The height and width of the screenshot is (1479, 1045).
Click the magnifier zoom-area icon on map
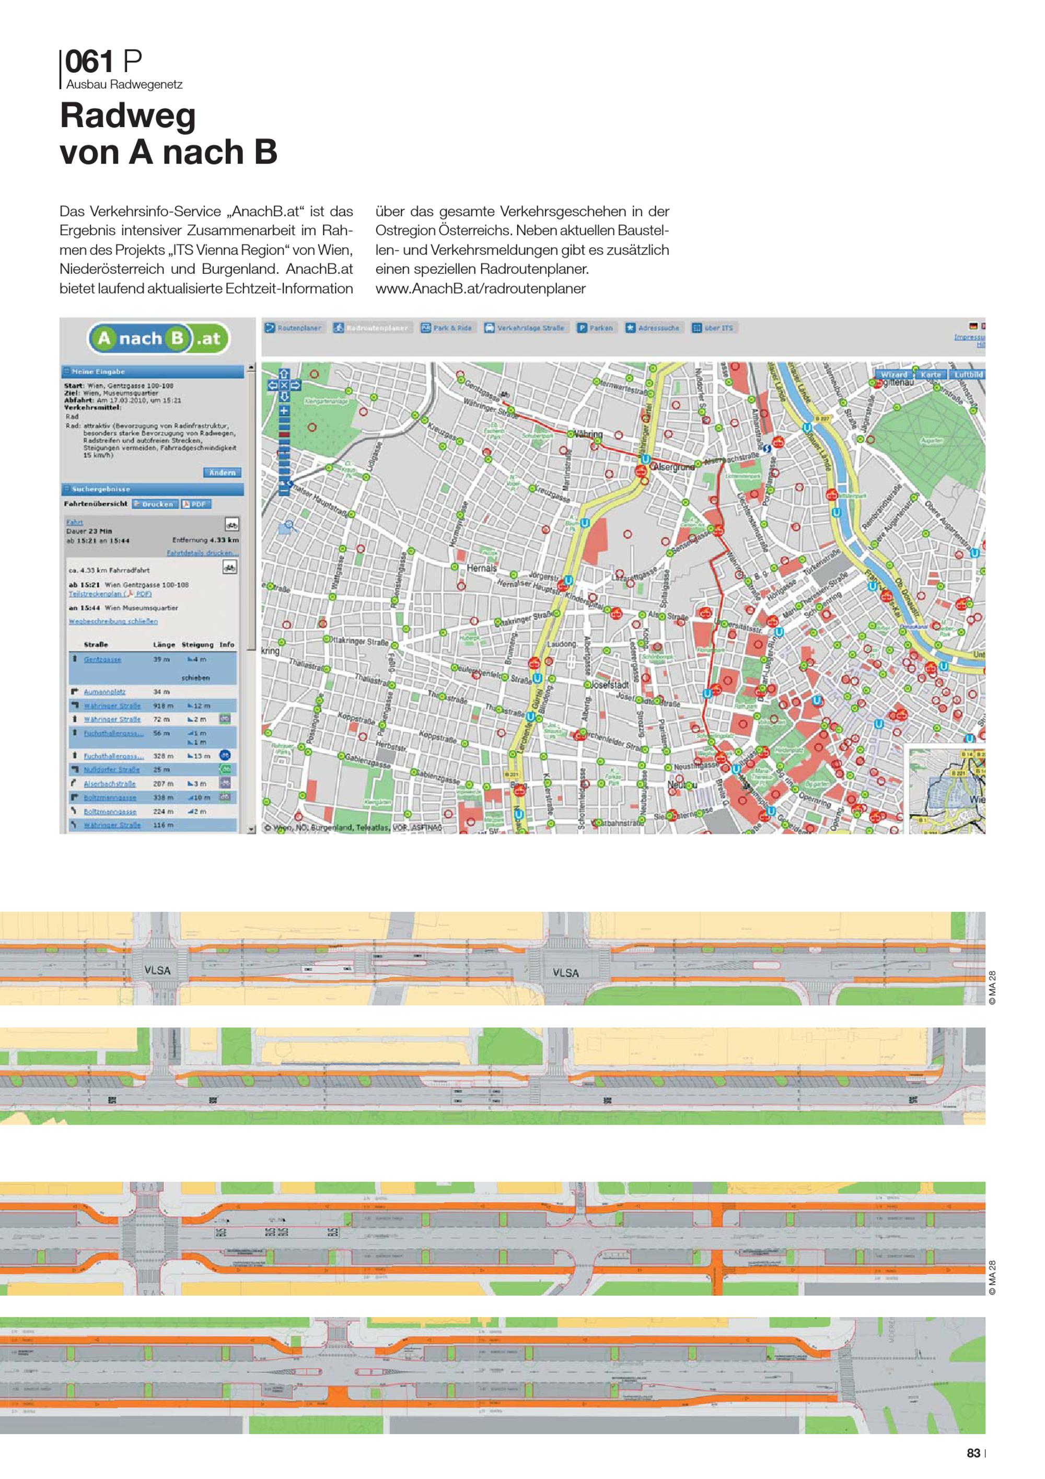click(x=288, y=526)
